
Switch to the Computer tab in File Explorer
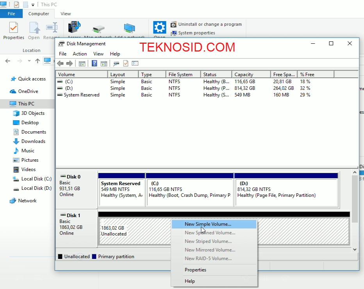39,14
